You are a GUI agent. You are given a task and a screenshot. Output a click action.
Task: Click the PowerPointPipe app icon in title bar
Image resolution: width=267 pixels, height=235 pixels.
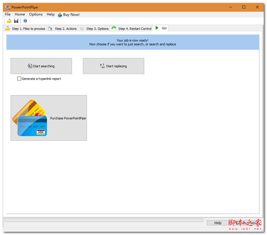[x=8, y=7]
